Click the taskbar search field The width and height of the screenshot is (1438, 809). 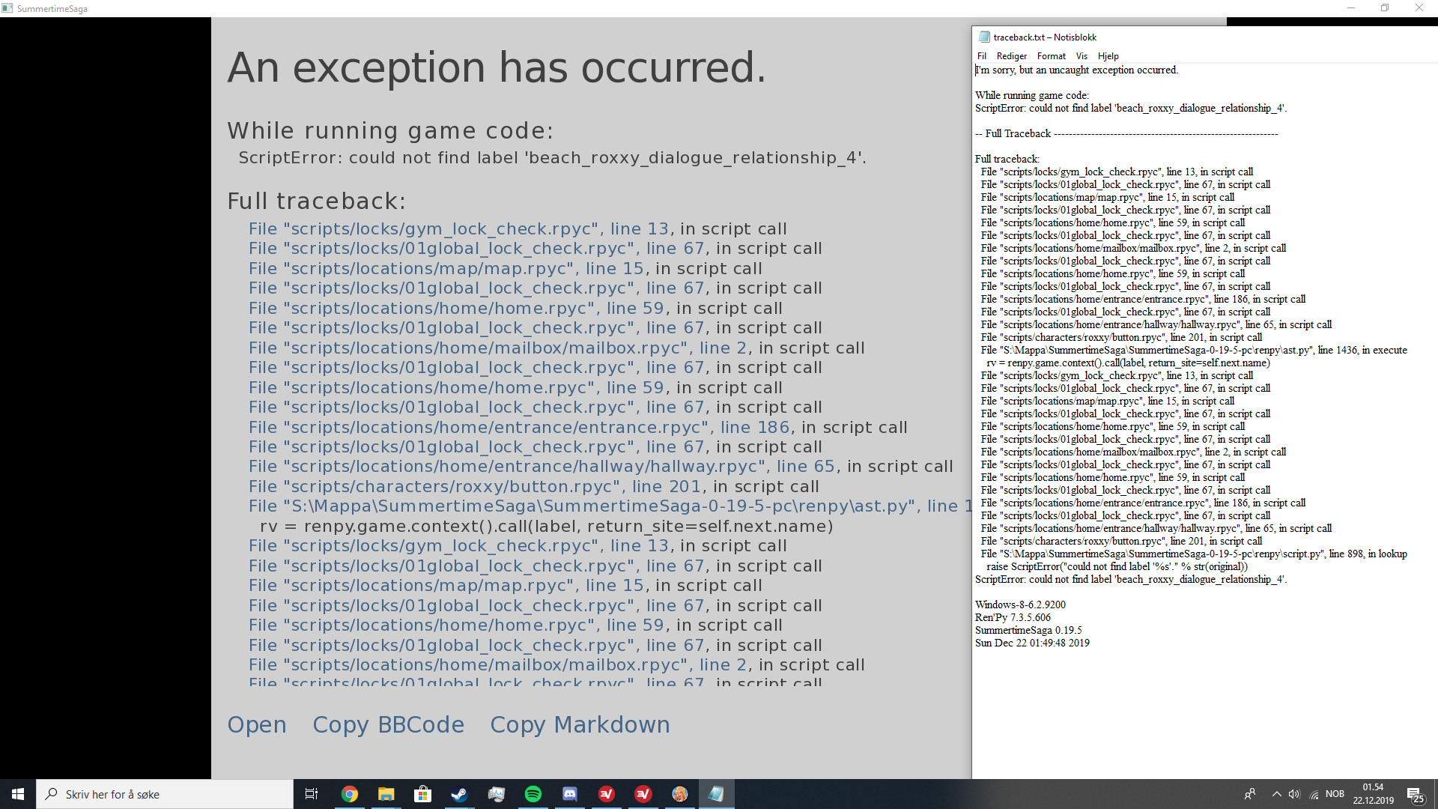[x=165, y=794]
